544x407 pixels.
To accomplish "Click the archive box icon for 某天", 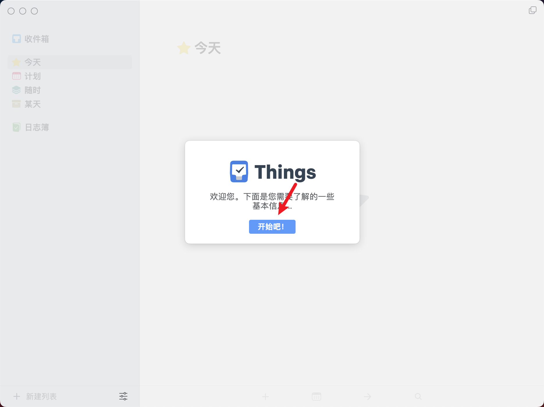I will point(16,104).
